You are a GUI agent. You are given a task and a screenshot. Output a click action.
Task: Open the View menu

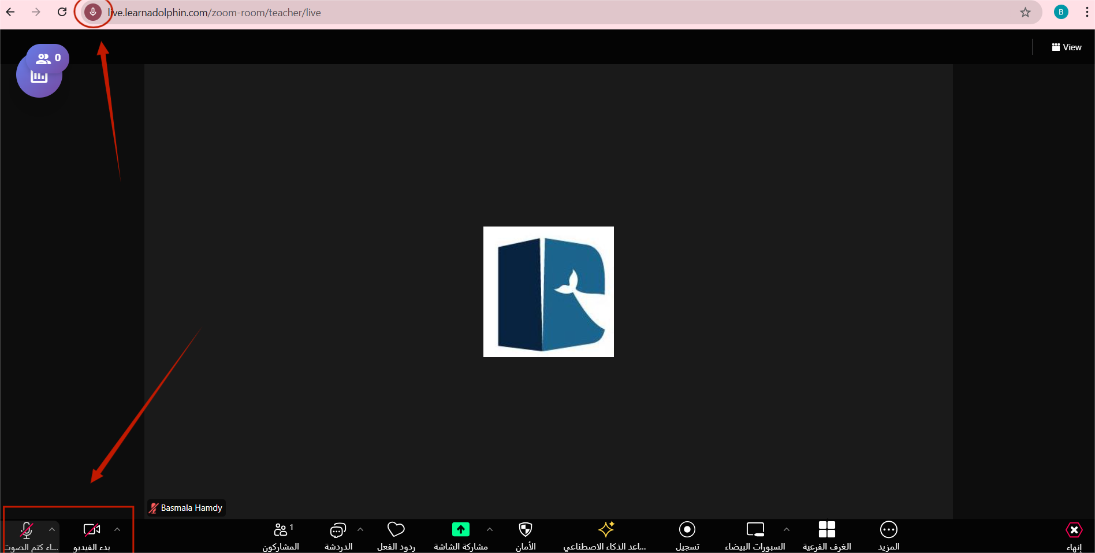tap(1066, 47)
